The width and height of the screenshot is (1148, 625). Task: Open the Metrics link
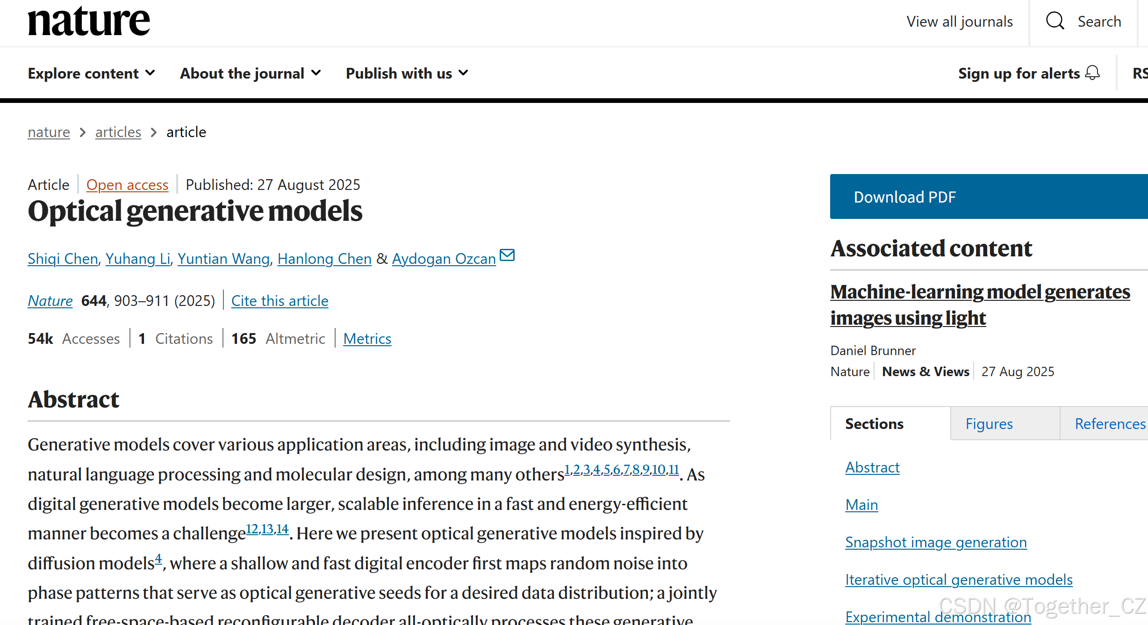pyautogui.click(x=367, y=339)
